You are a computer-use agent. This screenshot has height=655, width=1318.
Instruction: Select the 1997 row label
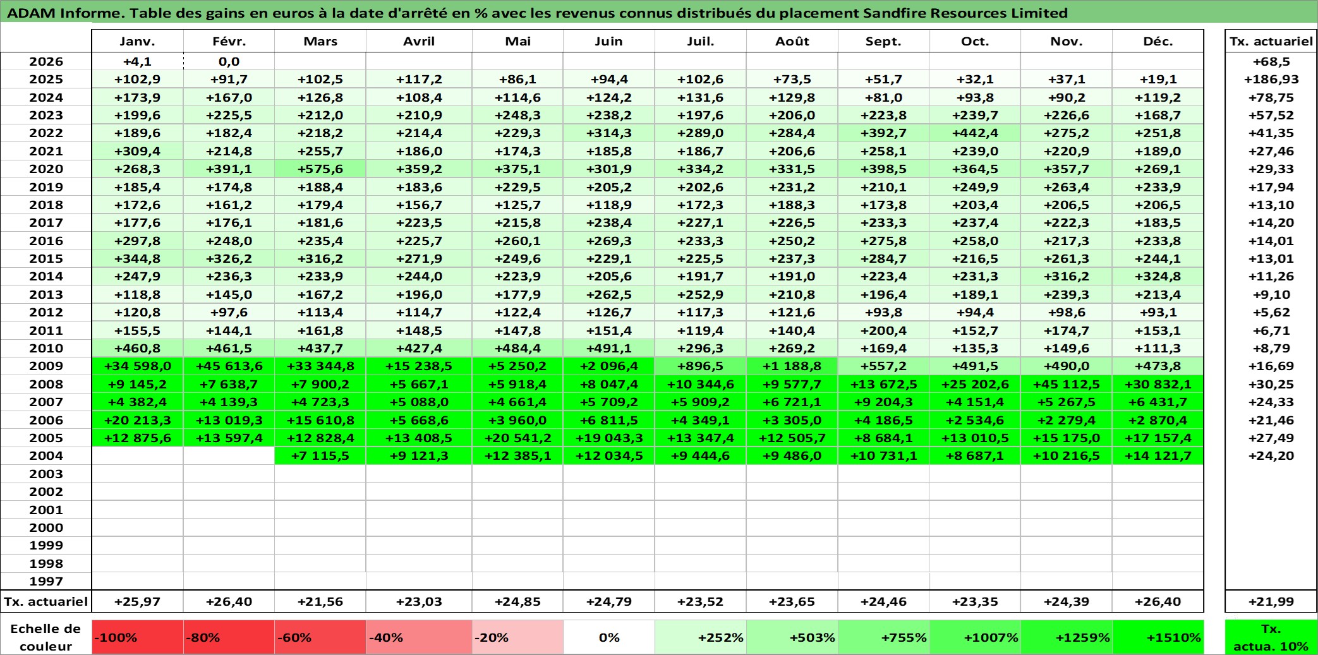click(x=46, y=581)
